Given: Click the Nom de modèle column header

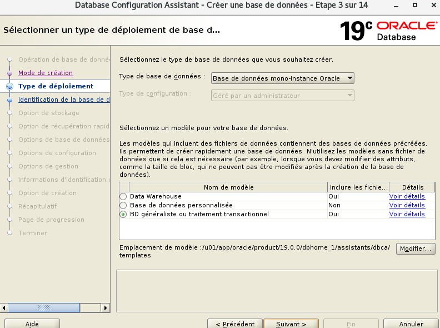Looking at the screenshot, I should 228,187.
